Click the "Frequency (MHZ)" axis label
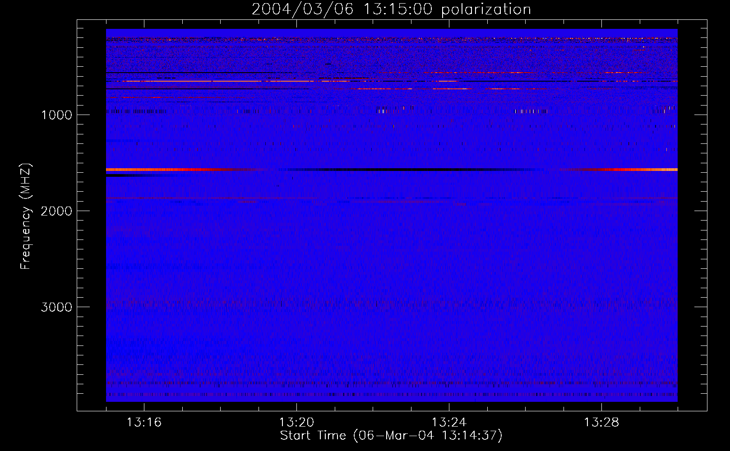The height and width of the screenshot is (451, 730). click(x=26, y=217)
